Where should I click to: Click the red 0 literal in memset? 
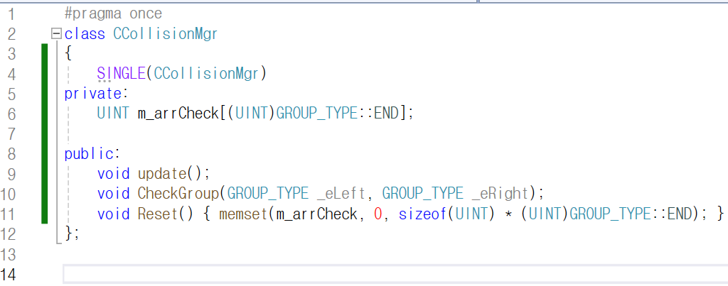click(378, 214)
